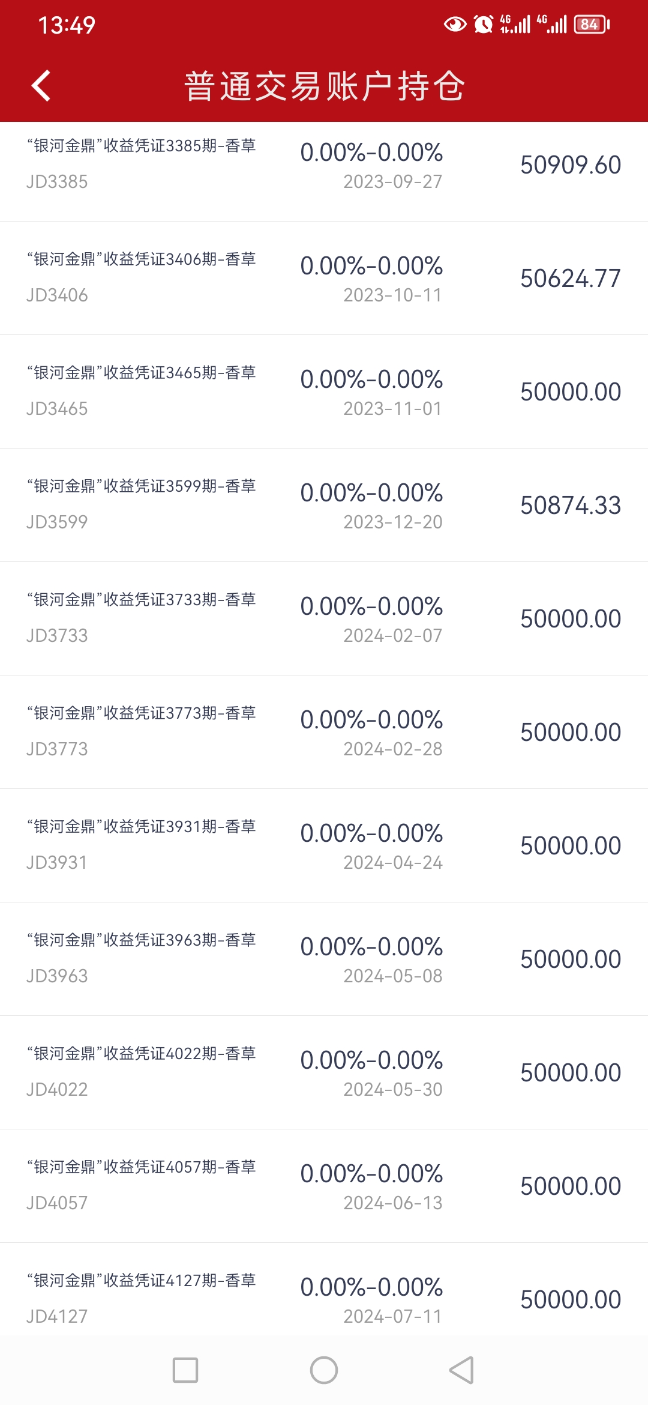Tap the eye comfort status icon
This screenshot has height=1405, width=648.
point(455,25)
